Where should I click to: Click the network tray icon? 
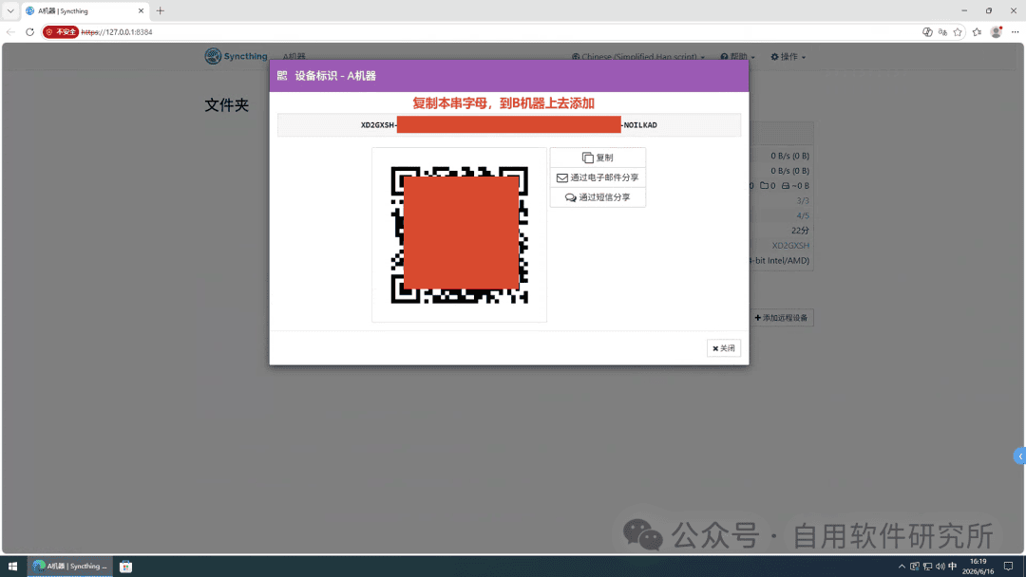pyautogui.click(x=927, y=567)
